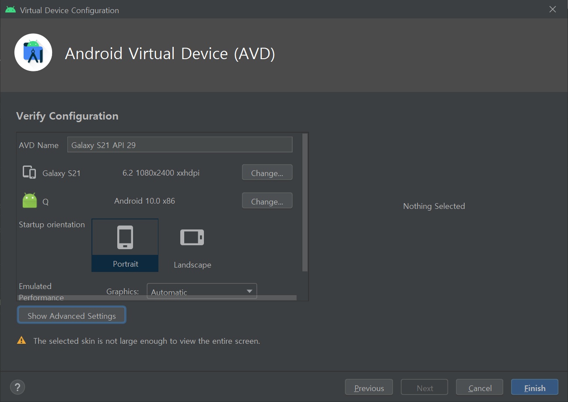Click the Android Studio logo in the header
Screen dimensions: 568x402
coord(33,53)
